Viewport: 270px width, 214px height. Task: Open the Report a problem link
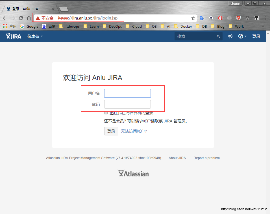pos(206,158)
